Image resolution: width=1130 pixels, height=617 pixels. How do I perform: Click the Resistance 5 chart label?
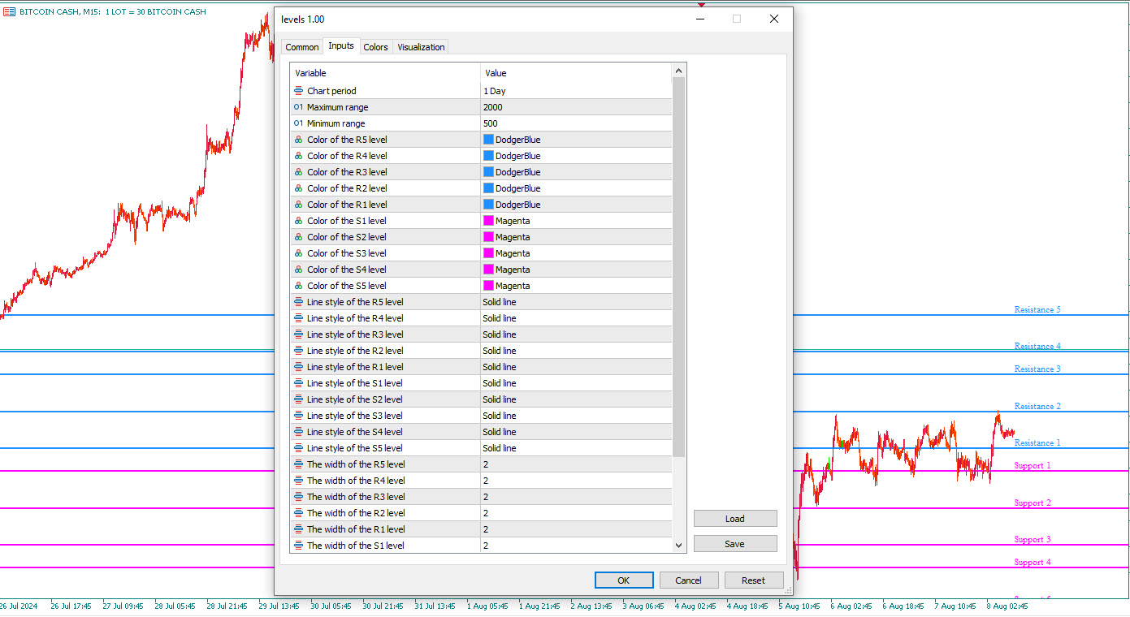(x=1037, y=309)
